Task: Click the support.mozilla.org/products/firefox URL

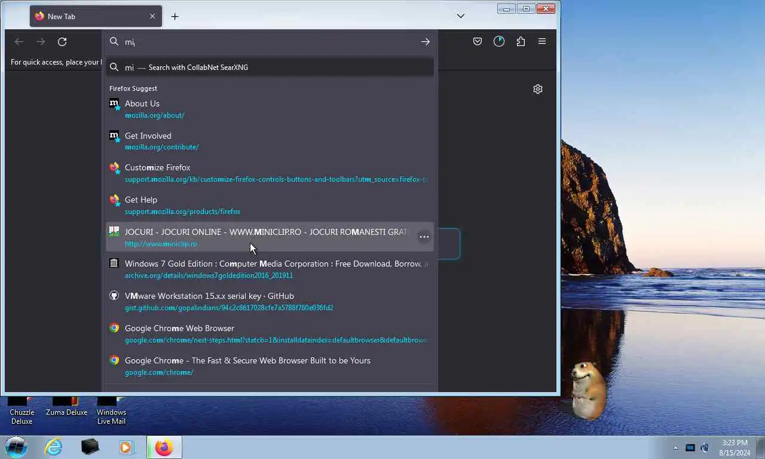Action: (182, 212)
